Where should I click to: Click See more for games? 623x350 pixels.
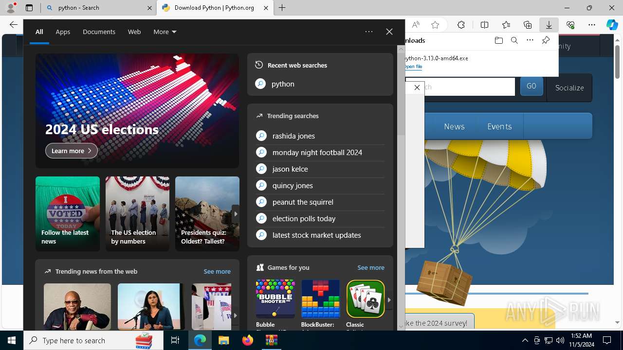click(371, 267)
